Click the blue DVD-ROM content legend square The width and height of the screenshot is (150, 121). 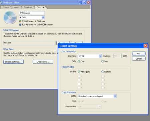[20, 25]
